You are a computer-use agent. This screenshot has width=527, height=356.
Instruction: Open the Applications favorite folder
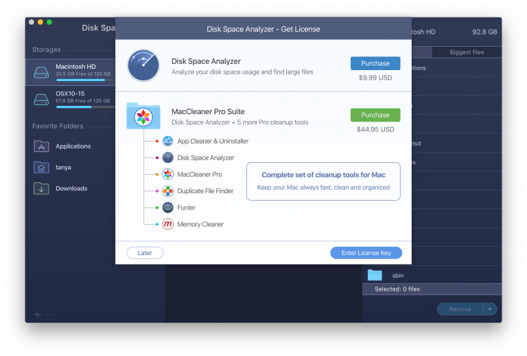coord(62,146)
